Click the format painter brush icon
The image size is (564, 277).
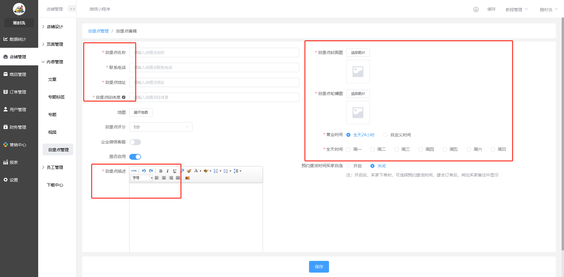(189, 171)
